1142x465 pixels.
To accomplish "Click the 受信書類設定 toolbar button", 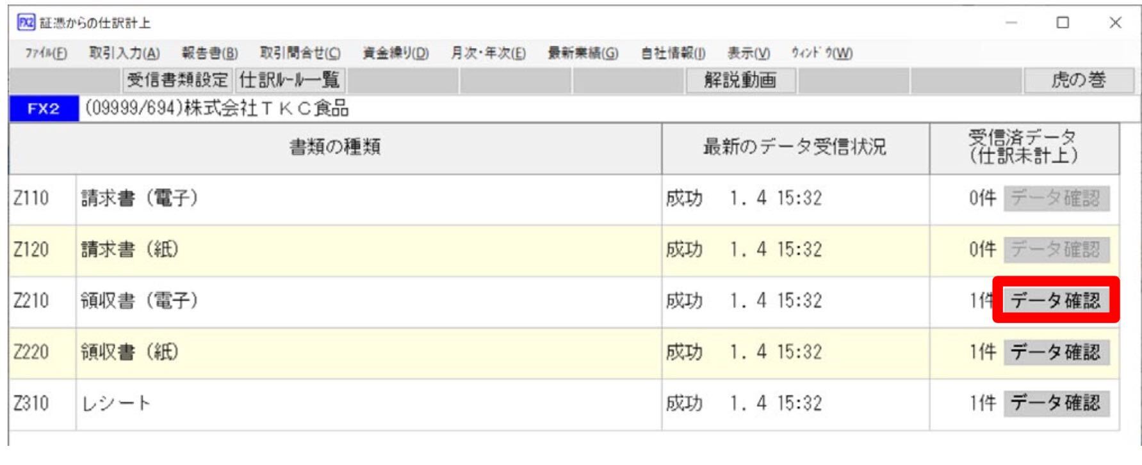I will click(x=177, y=81).
